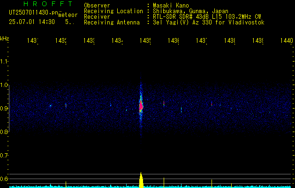295x188 pixels.
Task: Click the 'Receiving Location' field label
Action: tap(113, 11)
